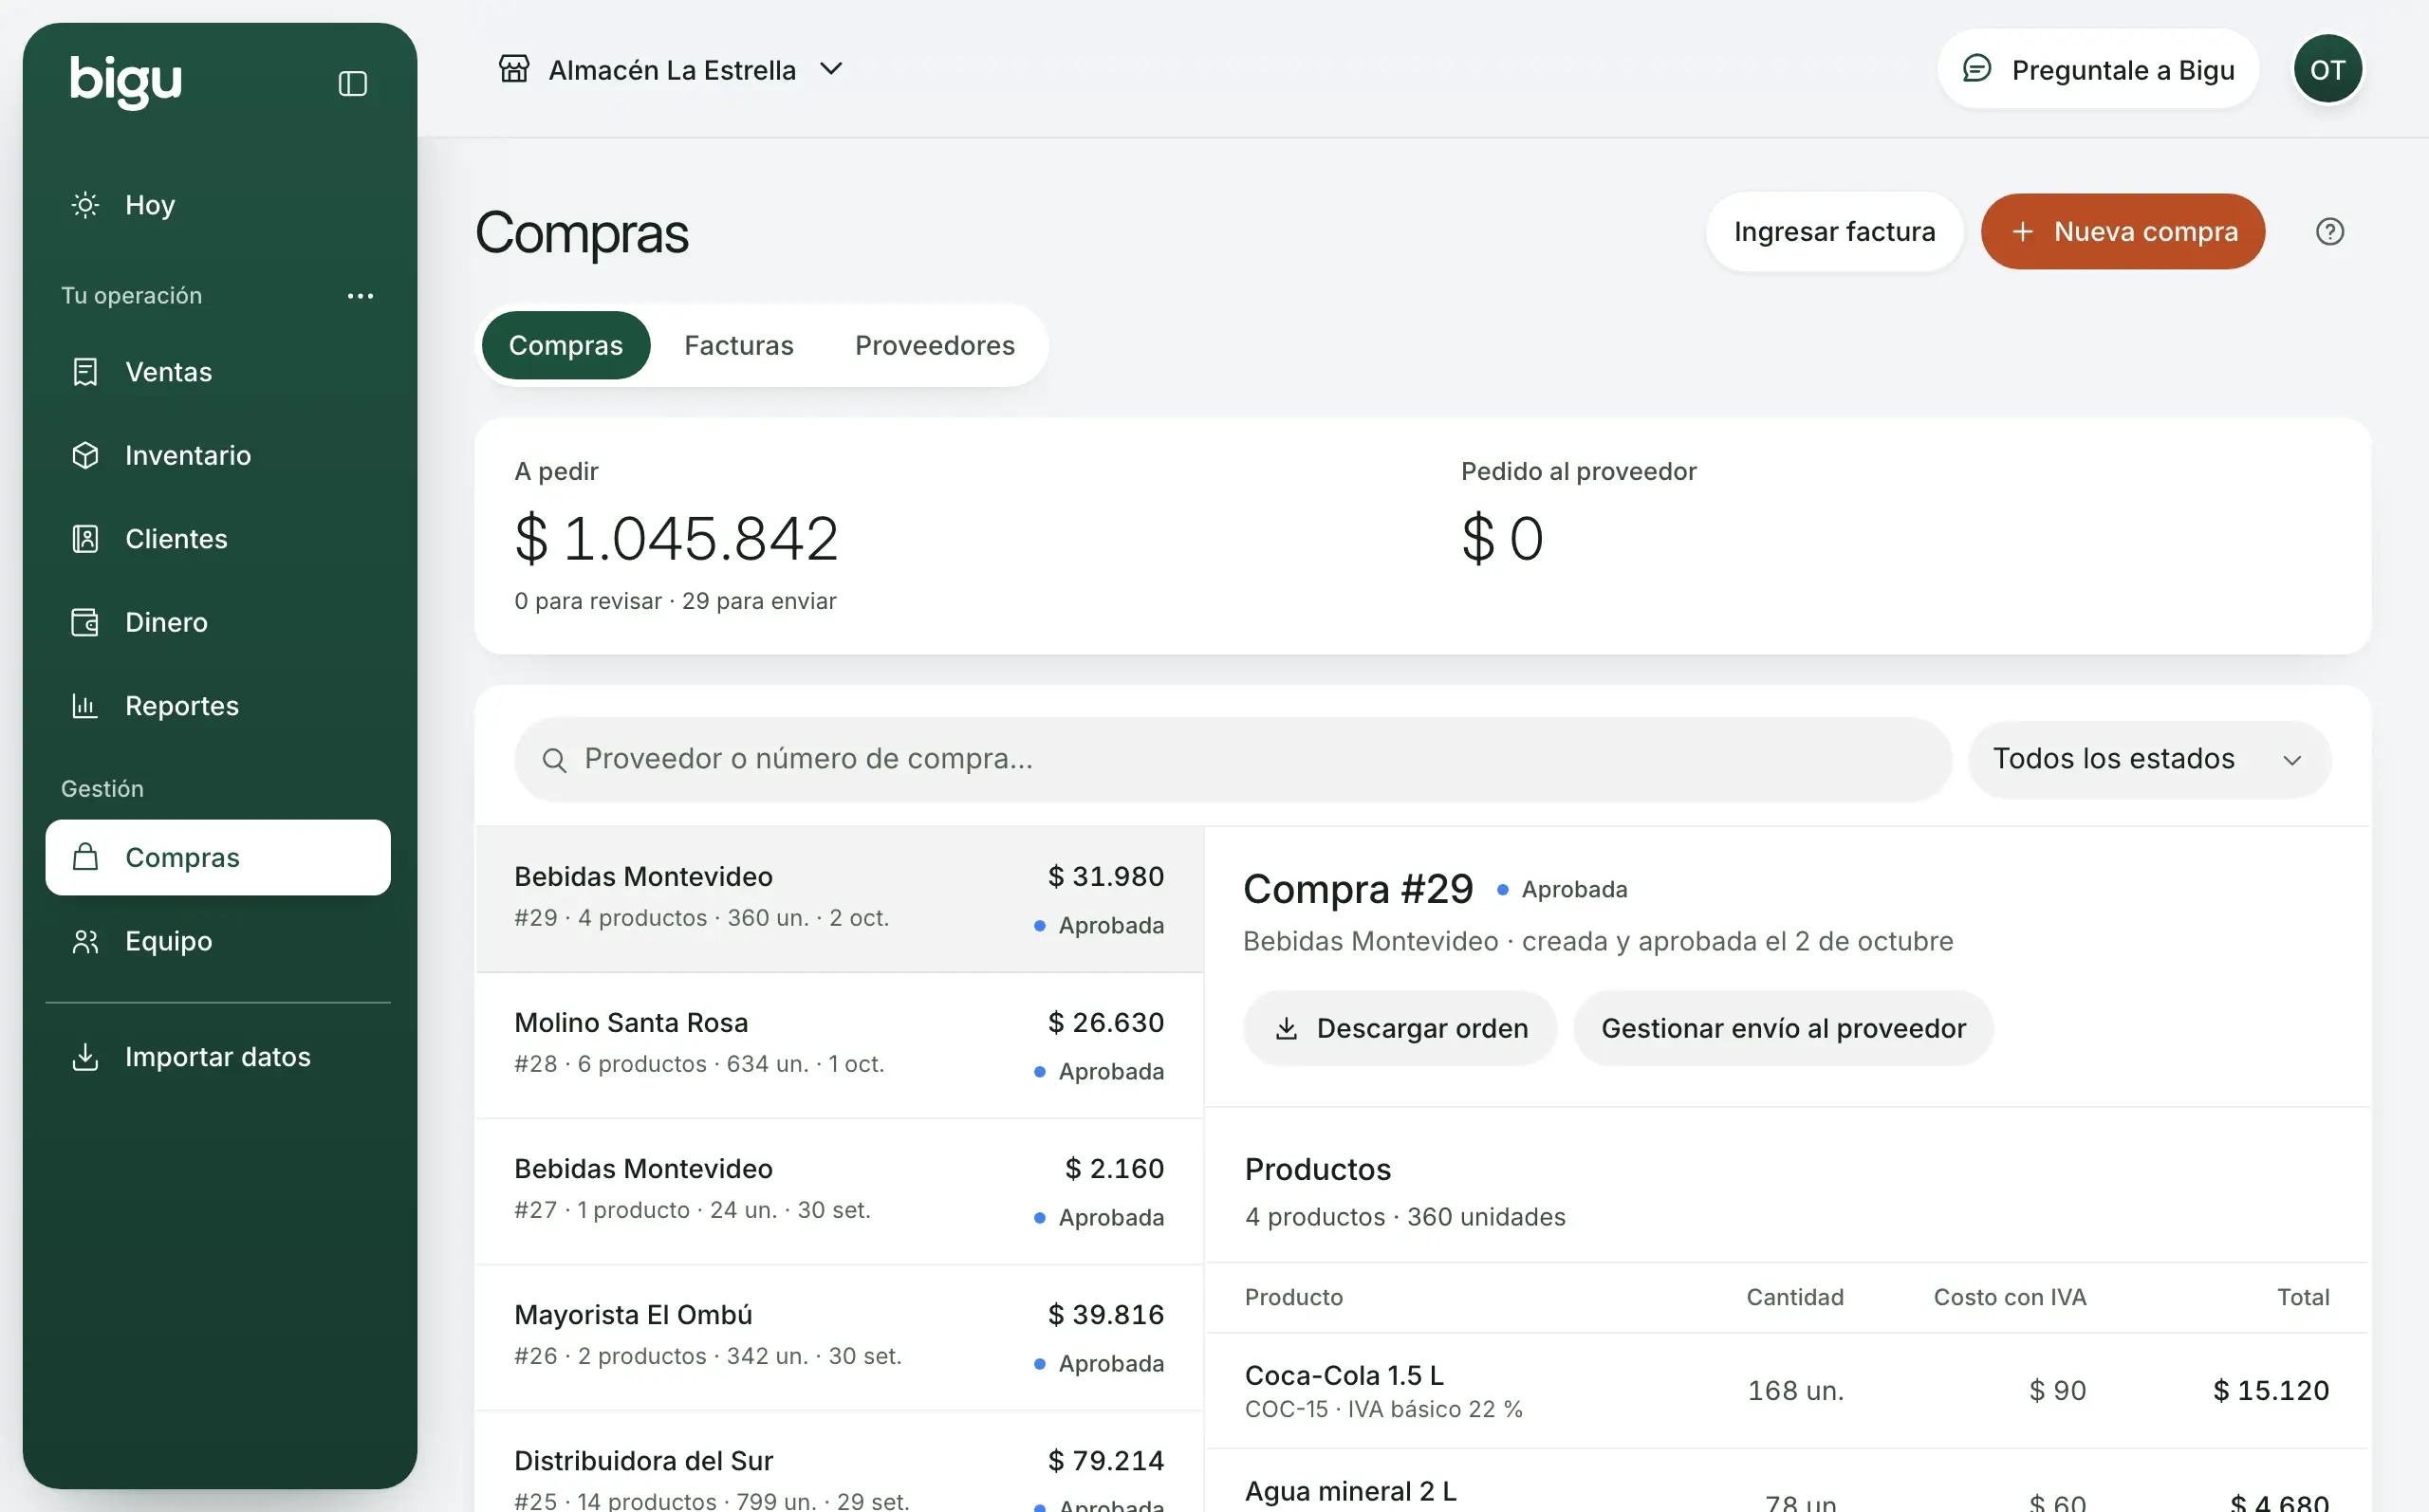Viewport: 2429px width, 1512px height.
Task: Click Descargar orden button
Action: click(1399, 1028)
